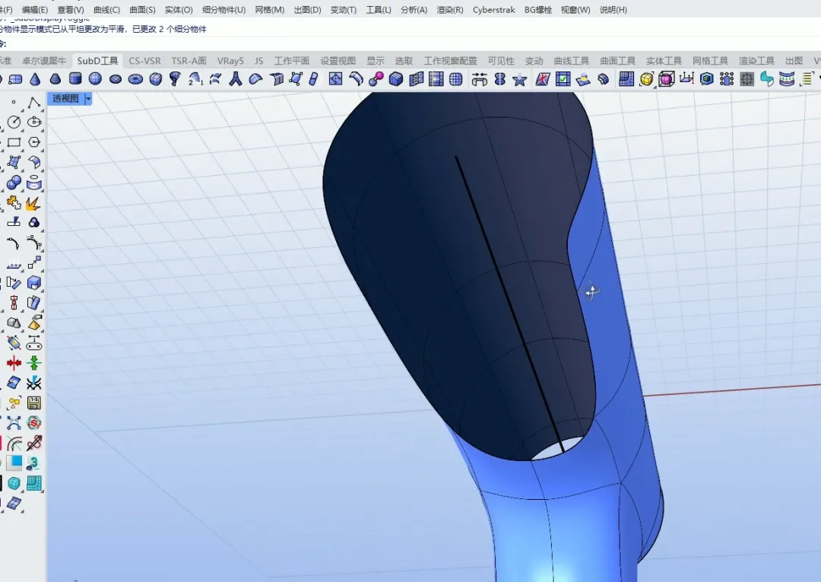Switch to the SubD工具 toolbar tab
Image resolution: width=821 pixels, height=582 pixels.
tap(97, 61)
